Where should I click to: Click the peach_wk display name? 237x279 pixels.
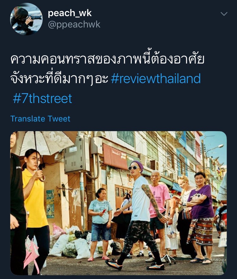pyautogui.click(x=70, y=13)
